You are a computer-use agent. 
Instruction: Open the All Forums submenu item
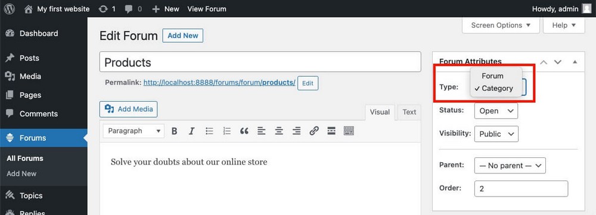(24, 158)
